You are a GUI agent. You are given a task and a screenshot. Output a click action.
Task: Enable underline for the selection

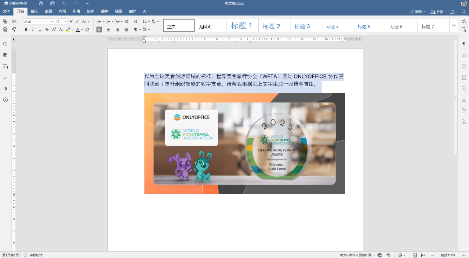[x=40, y=30]
